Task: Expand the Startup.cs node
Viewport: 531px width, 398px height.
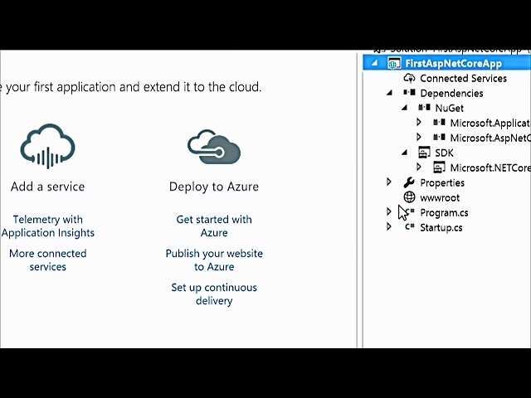Action: pos(389,226)
